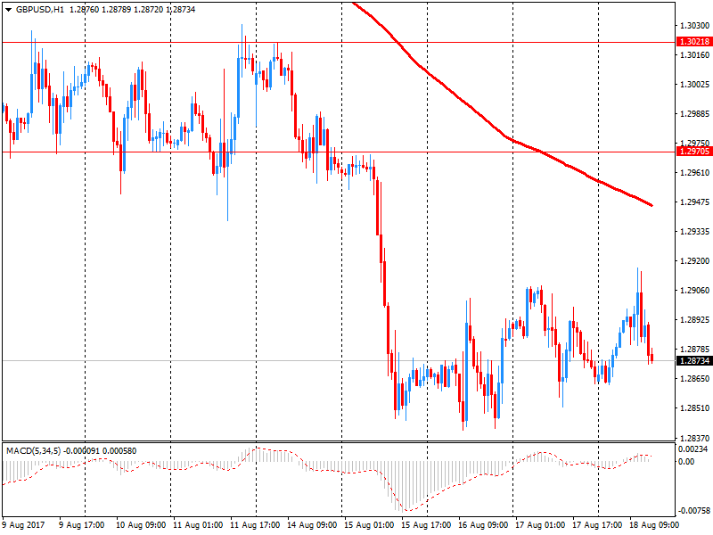Click the current price label 1.28734

pos(694,361)
